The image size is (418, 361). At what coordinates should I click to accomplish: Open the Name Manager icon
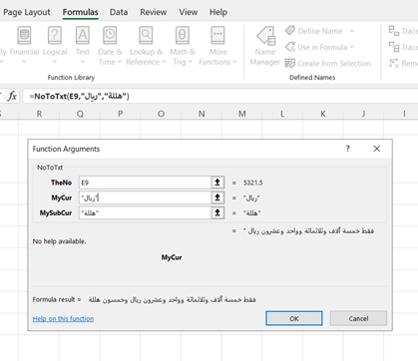(265, 36)
